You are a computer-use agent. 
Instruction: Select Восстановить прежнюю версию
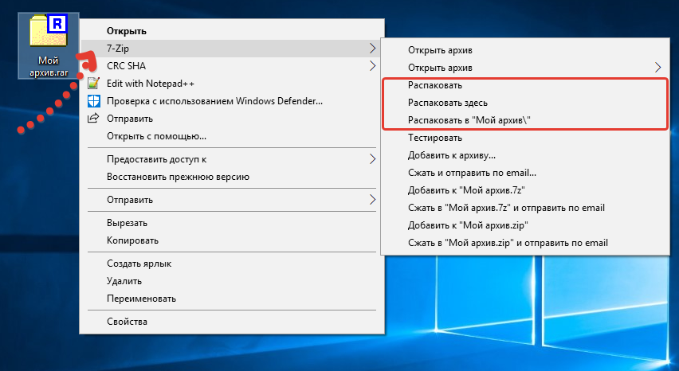(232, 177)
